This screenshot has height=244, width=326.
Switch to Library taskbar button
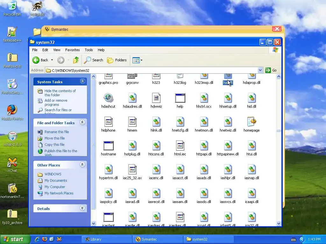[107, 239]
